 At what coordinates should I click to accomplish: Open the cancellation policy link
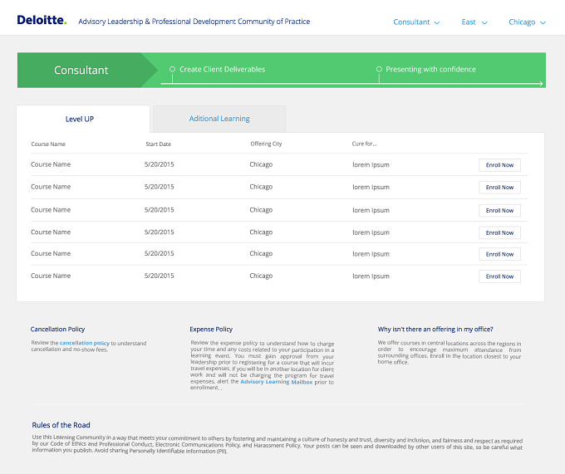click(84, 343)
